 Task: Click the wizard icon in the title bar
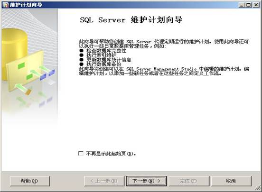(6, 5)
